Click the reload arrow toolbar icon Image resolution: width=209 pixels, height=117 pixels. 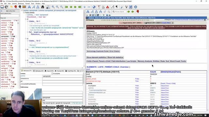[x=6, y=7]
